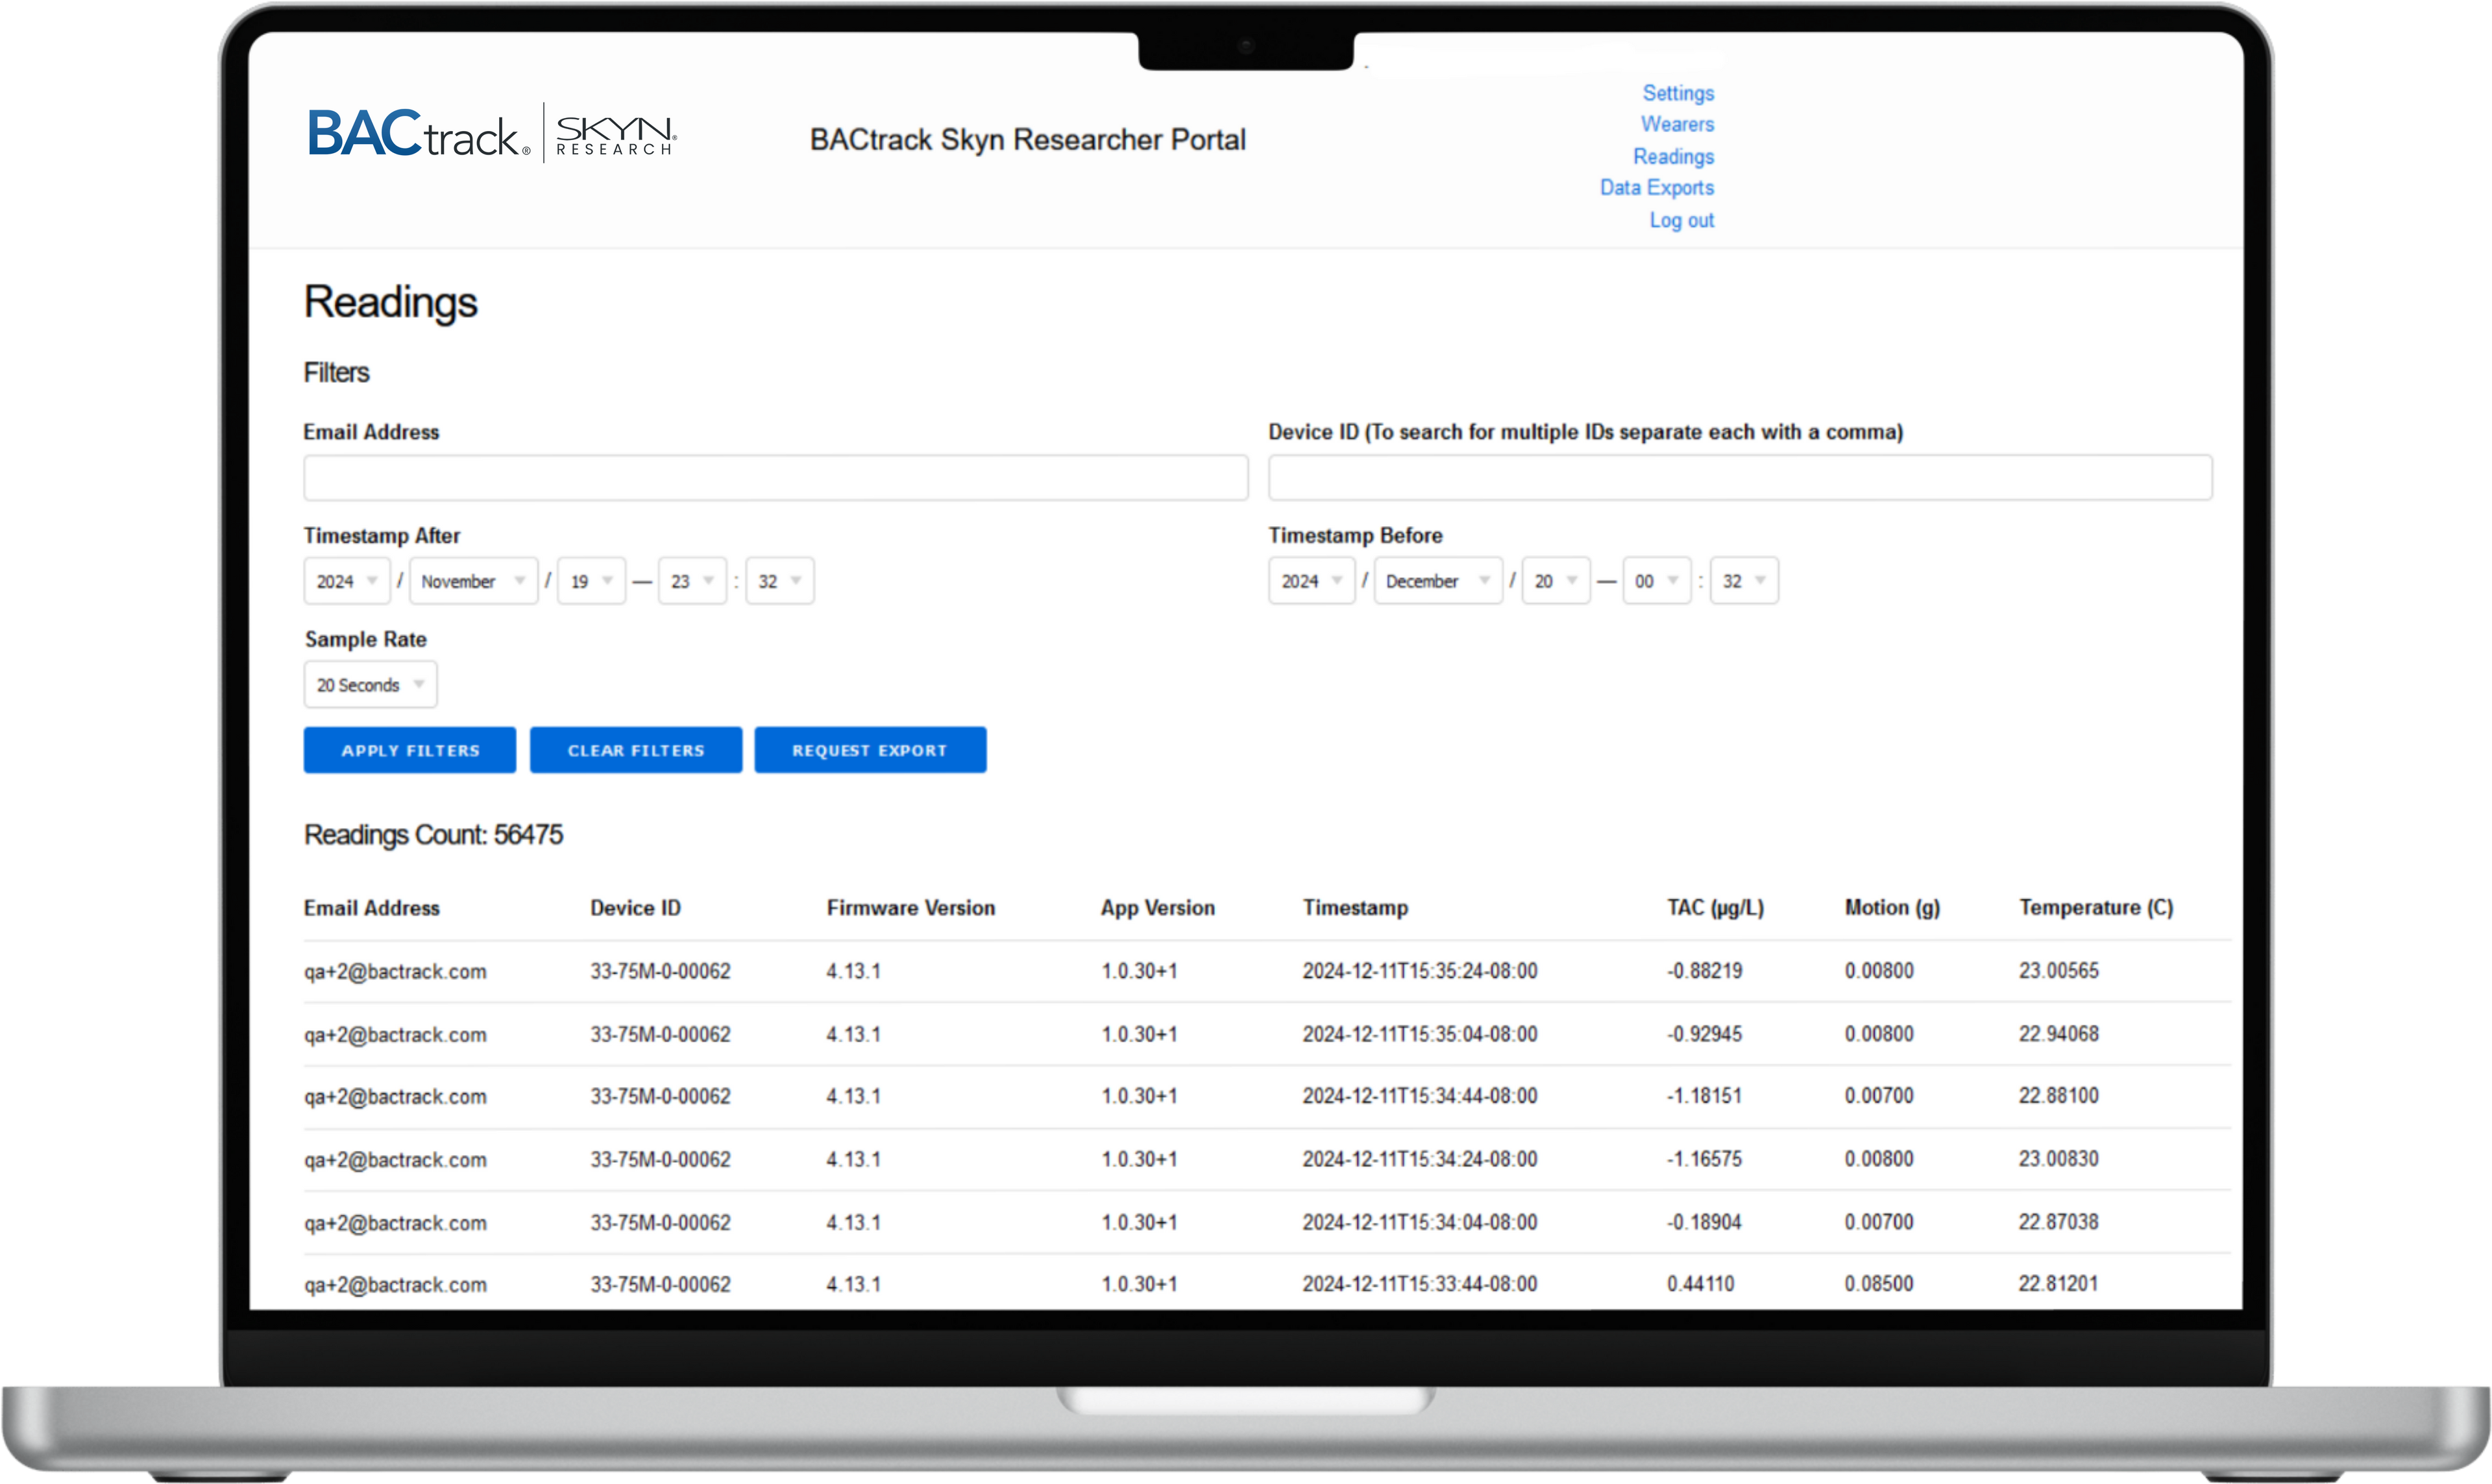
Task: Click TAC value 0.44110
Action: coord(1701,1284)
